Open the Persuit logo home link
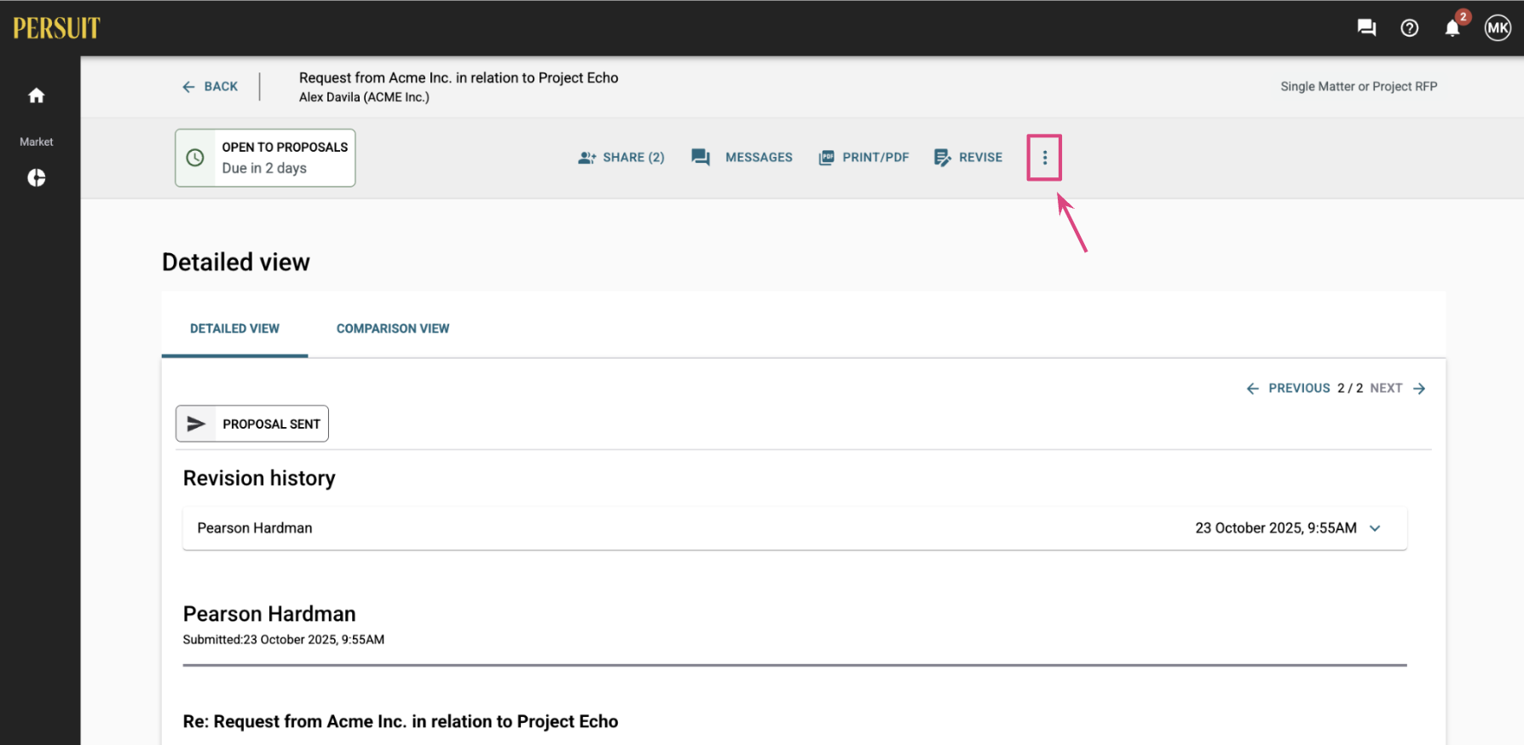The image size is (1524, 745). click(x=56, y=28)
